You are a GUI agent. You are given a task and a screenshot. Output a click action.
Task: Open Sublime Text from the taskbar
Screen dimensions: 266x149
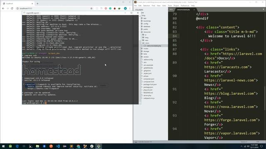(71, 146)
